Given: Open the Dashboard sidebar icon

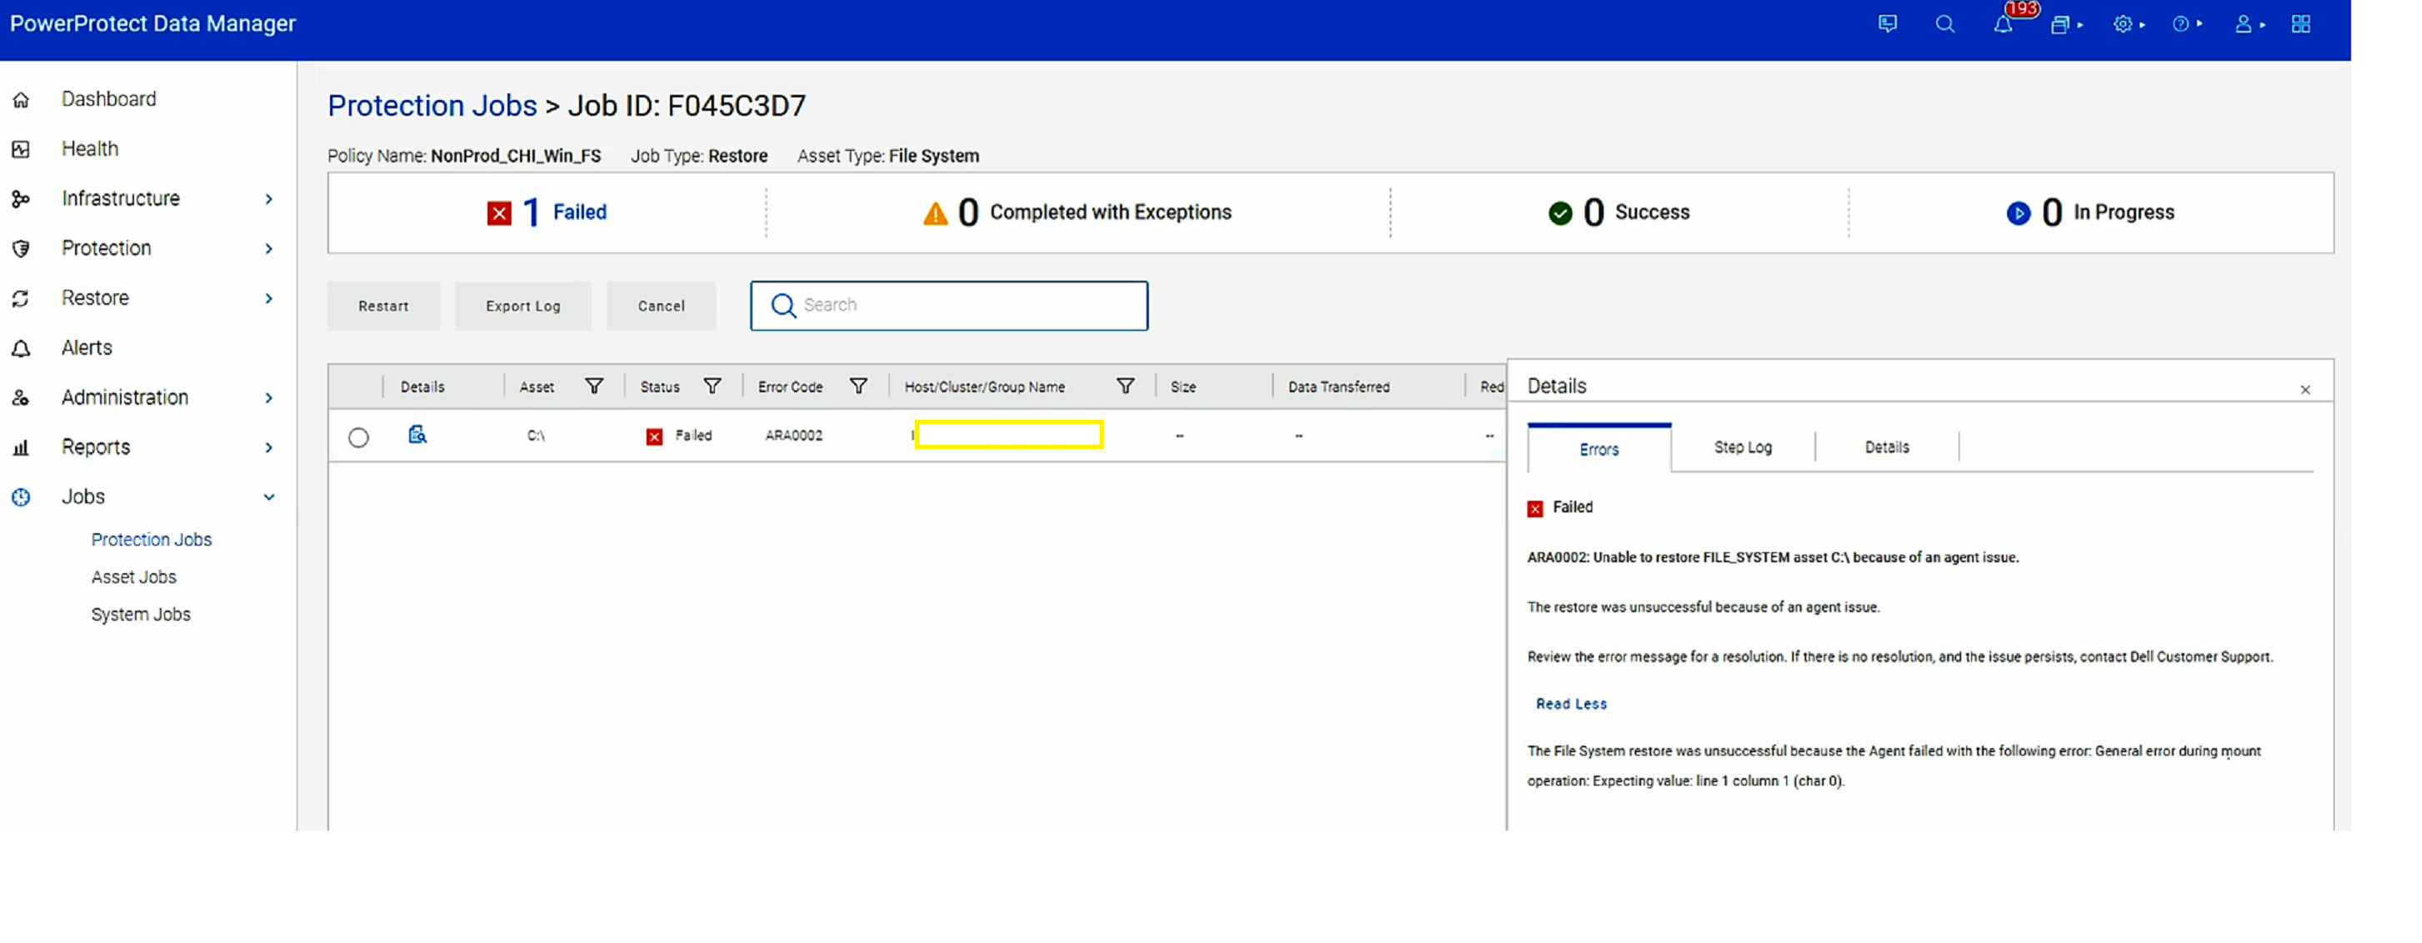Looking at the screenshot, I should coord(21,99).
